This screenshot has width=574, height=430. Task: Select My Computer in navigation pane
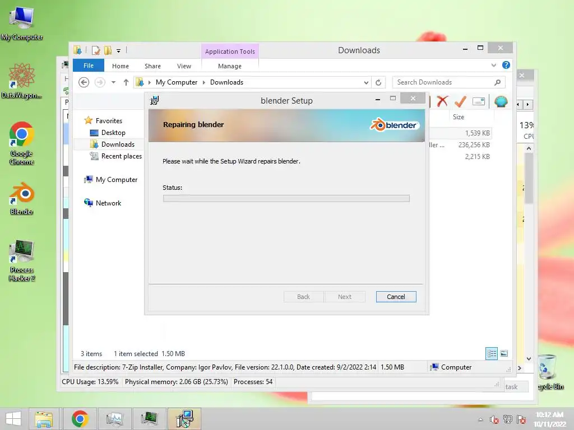117,180
